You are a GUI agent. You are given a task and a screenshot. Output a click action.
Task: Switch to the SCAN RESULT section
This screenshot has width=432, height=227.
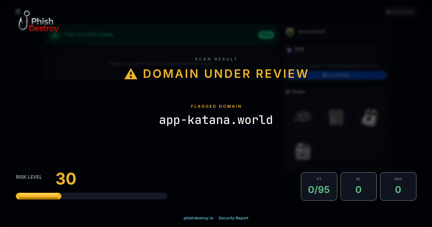[x=216, y=59]
